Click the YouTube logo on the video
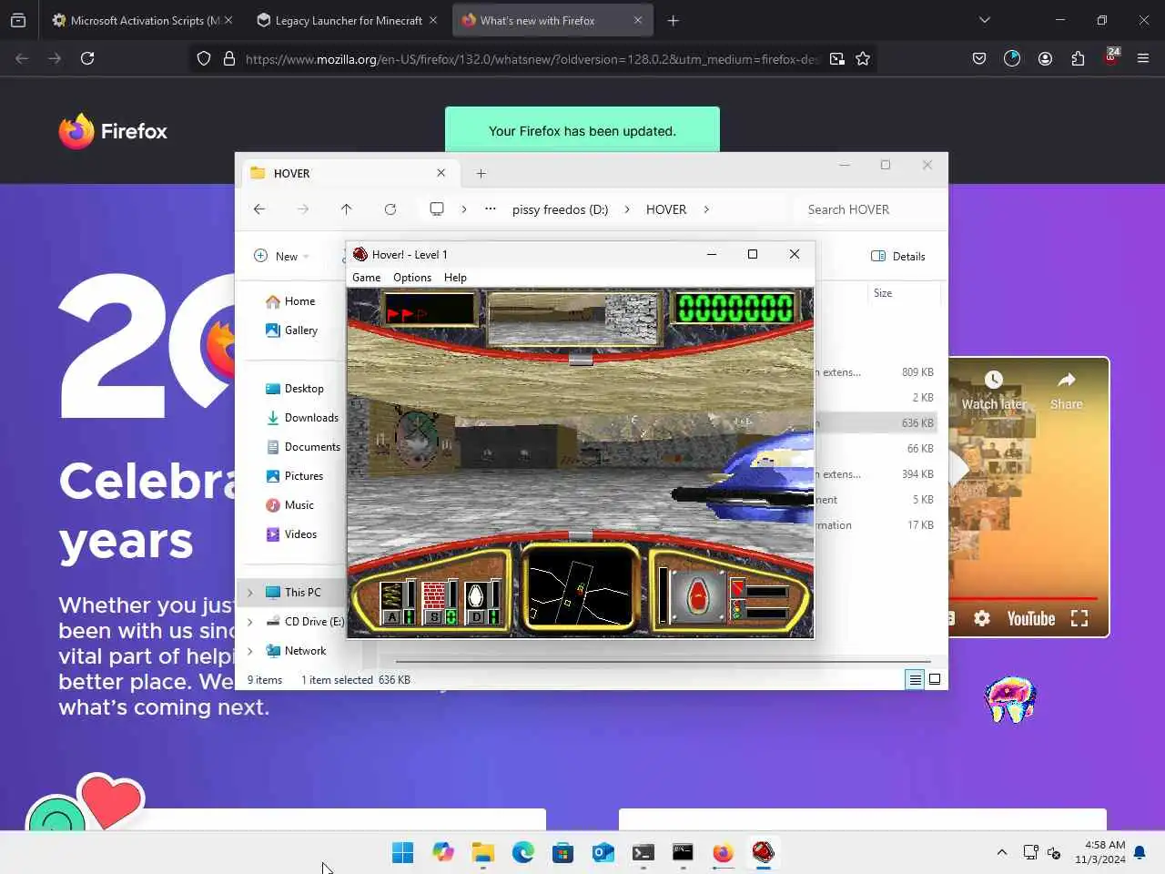Image resolution: width=1165 pixels, height=874 pixels. pyautogui.click(x=1030, y=619)
